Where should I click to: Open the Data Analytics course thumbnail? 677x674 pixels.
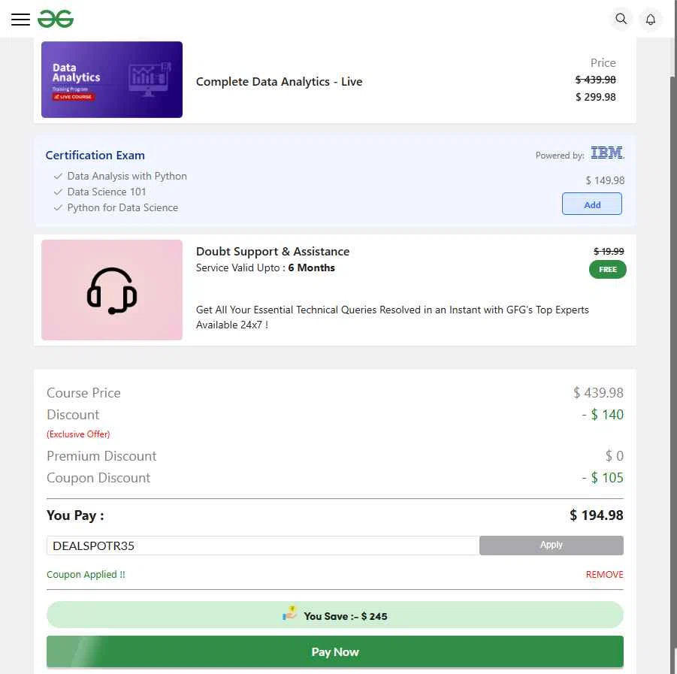point(112,80)
